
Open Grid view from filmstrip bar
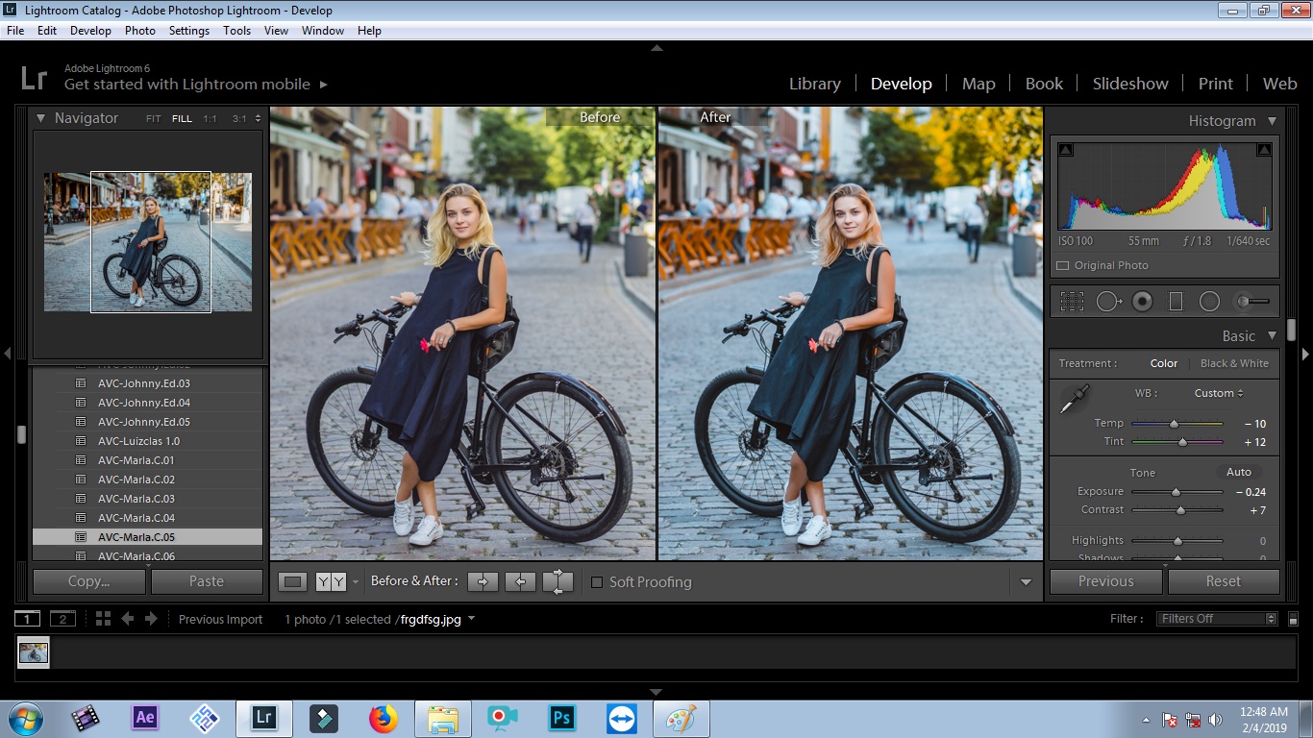pos(103,619)
